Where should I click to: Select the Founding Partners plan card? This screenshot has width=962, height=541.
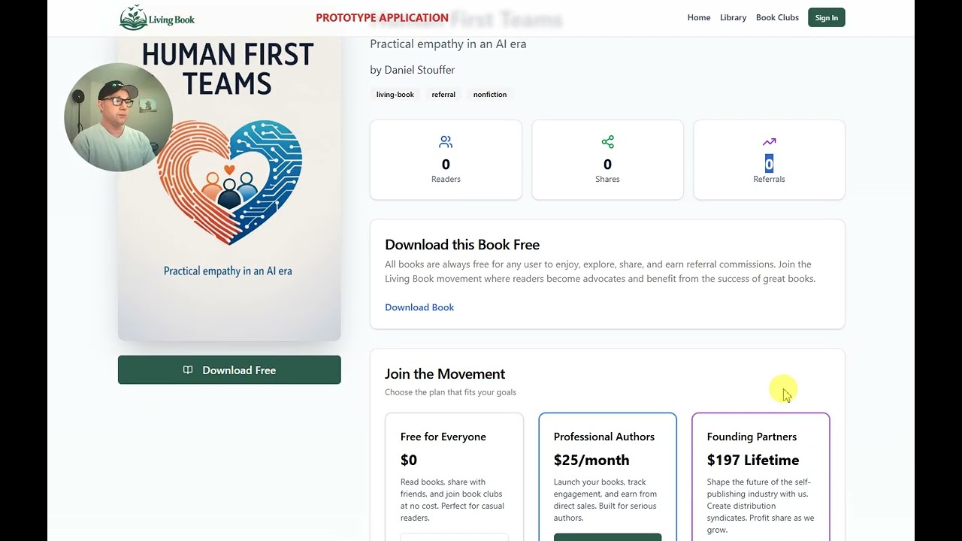[x=761, y=476]
